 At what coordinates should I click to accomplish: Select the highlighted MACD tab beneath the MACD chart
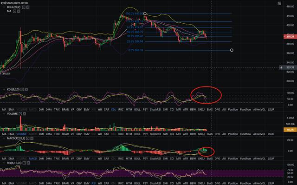tap(33, 159)
